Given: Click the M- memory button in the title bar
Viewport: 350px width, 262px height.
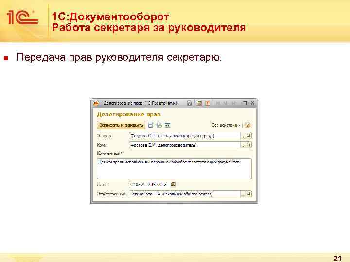Looking at the screenshot, I should click(x=234, y=103).
